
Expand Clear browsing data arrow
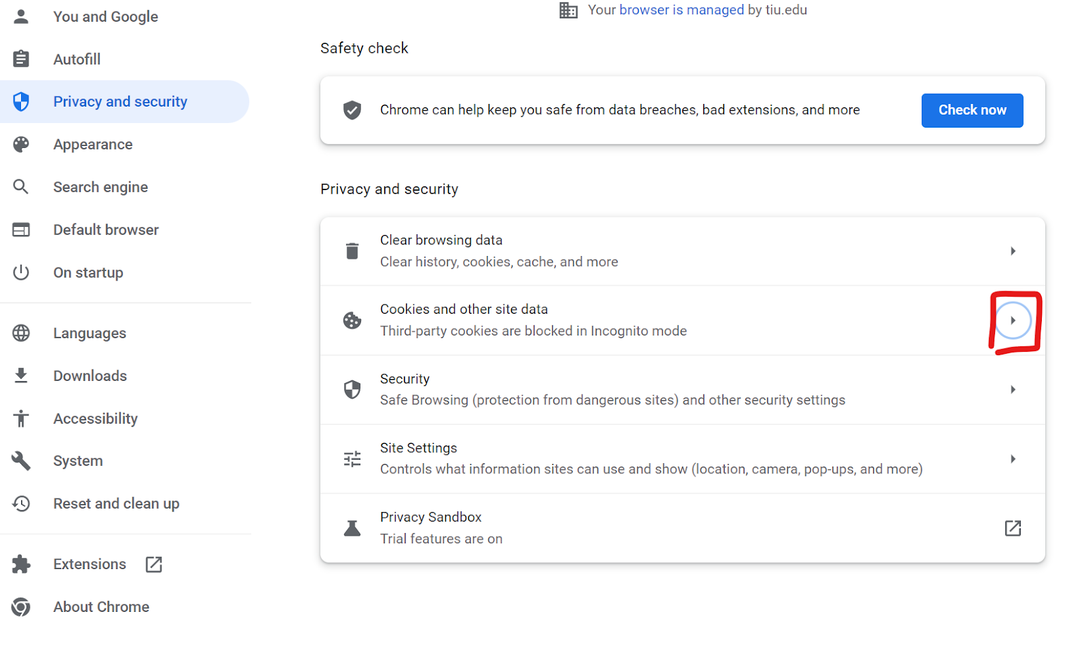[1012, 251]
